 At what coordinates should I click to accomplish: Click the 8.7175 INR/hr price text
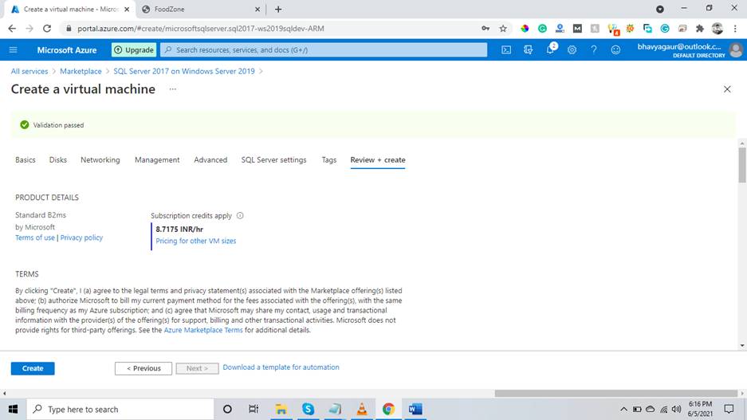(x=179, y=229)
